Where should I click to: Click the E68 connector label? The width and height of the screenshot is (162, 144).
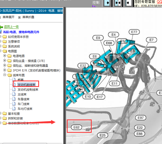click(109, 43)
